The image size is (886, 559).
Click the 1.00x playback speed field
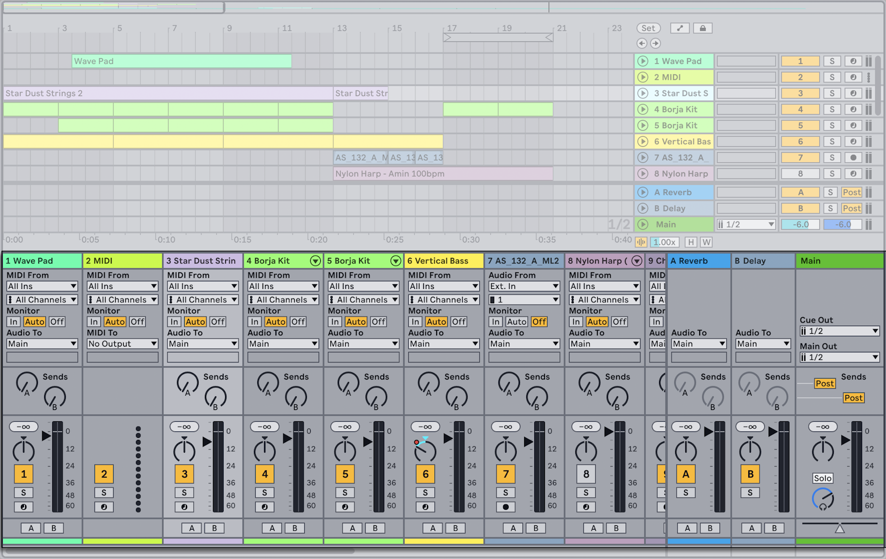(x=664, y=242)
